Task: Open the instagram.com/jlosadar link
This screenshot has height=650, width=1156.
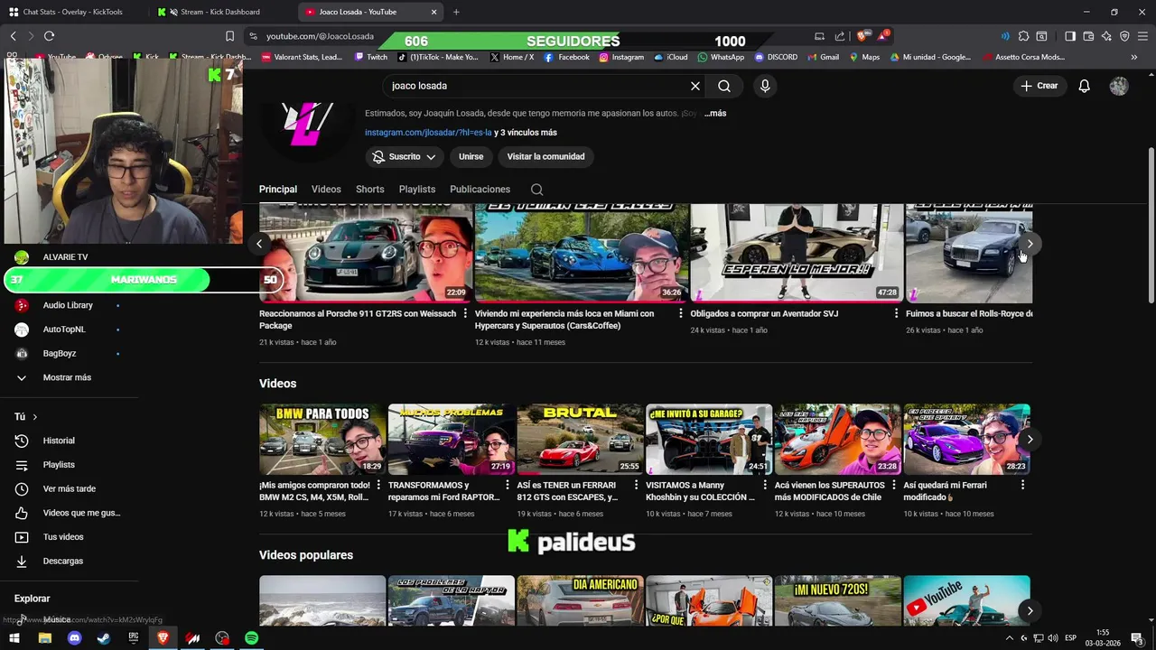Action: (x=428, y=133)
